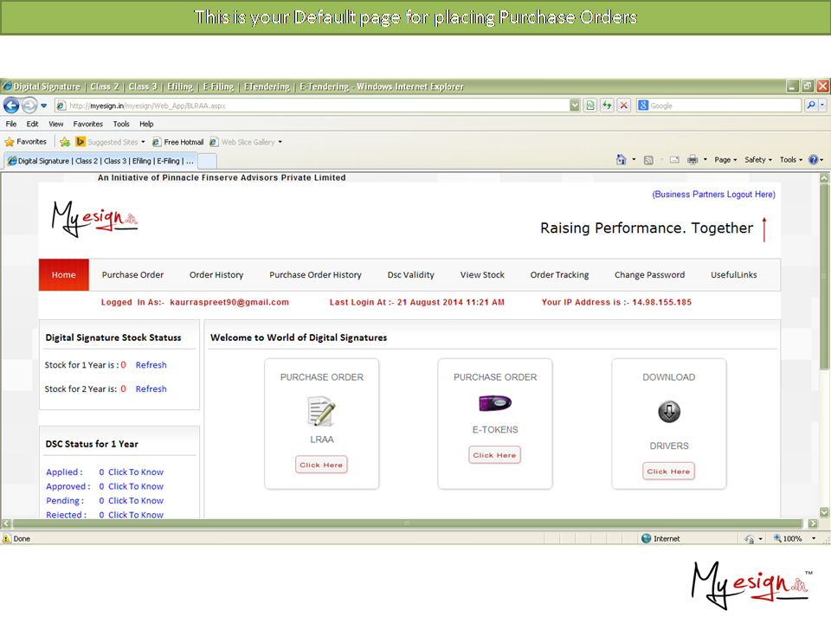The width and height of the screenshot is (831, 623).
Task: Click the purple E-Token USB icon
Action: [495, 403]
